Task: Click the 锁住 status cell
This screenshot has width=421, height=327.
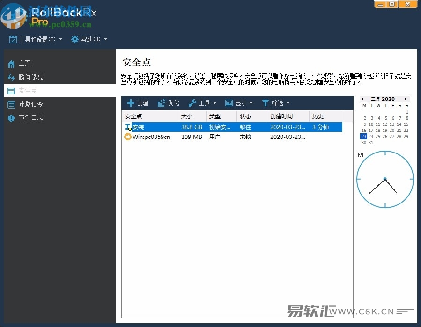Action: coord(245,127)
